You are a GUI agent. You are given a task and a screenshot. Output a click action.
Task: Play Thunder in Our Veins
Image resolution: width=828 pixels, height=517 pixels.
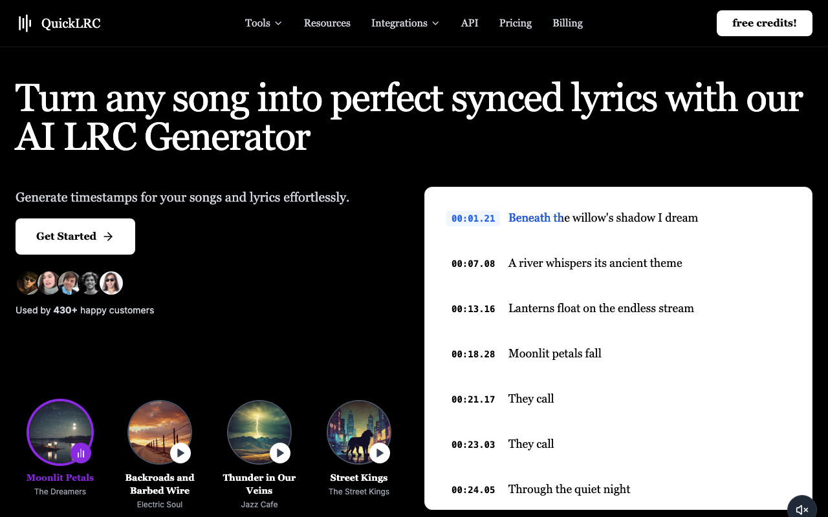(x=280, y=453)
